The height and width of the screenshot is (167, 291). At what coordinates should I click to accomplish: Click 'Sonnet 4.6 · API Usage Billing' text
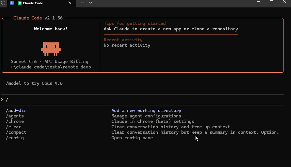50,62
